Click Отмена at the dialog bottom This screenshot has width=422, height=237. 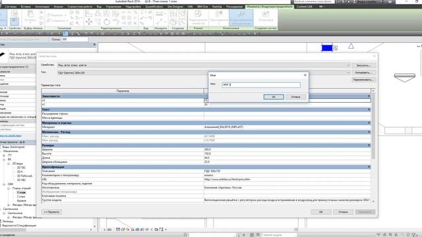coord(343,212)
